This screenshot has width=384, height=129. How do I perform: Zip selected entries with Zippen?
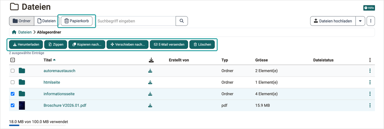coord(55,45)
